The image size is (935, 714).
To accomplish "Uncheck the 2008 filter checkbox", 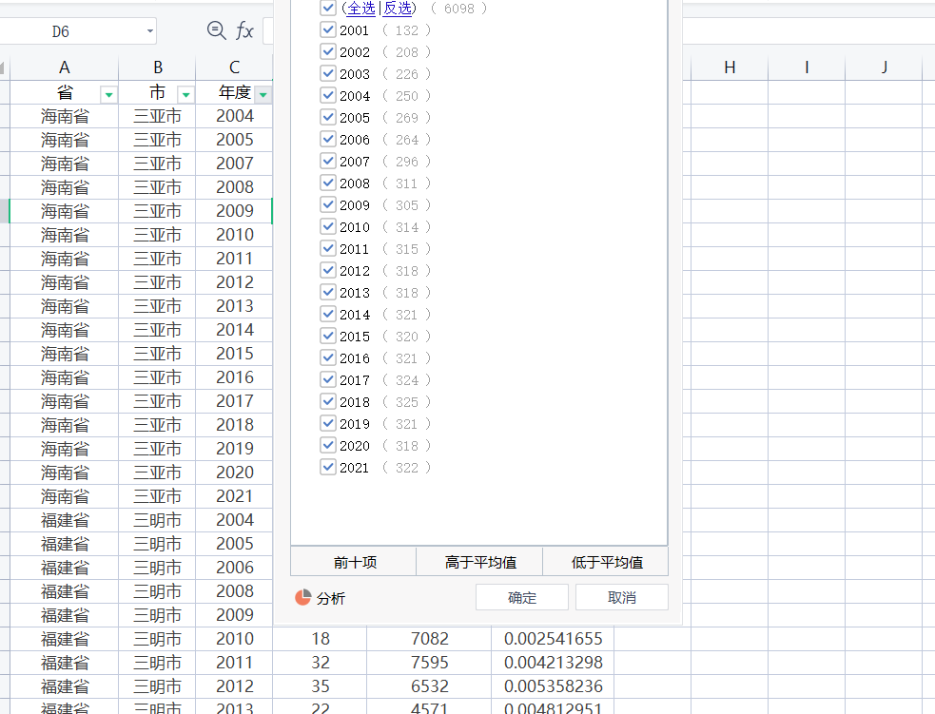I will point(328,183).
